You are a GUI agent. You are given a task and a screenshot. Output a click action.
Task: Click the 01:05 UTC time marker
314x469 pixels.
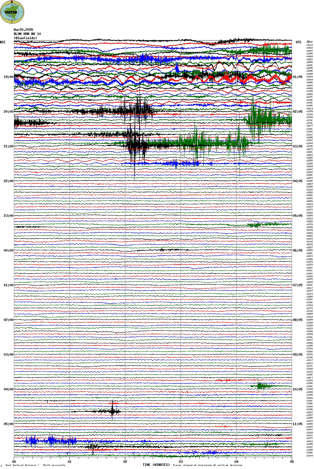tap(297, 77)
